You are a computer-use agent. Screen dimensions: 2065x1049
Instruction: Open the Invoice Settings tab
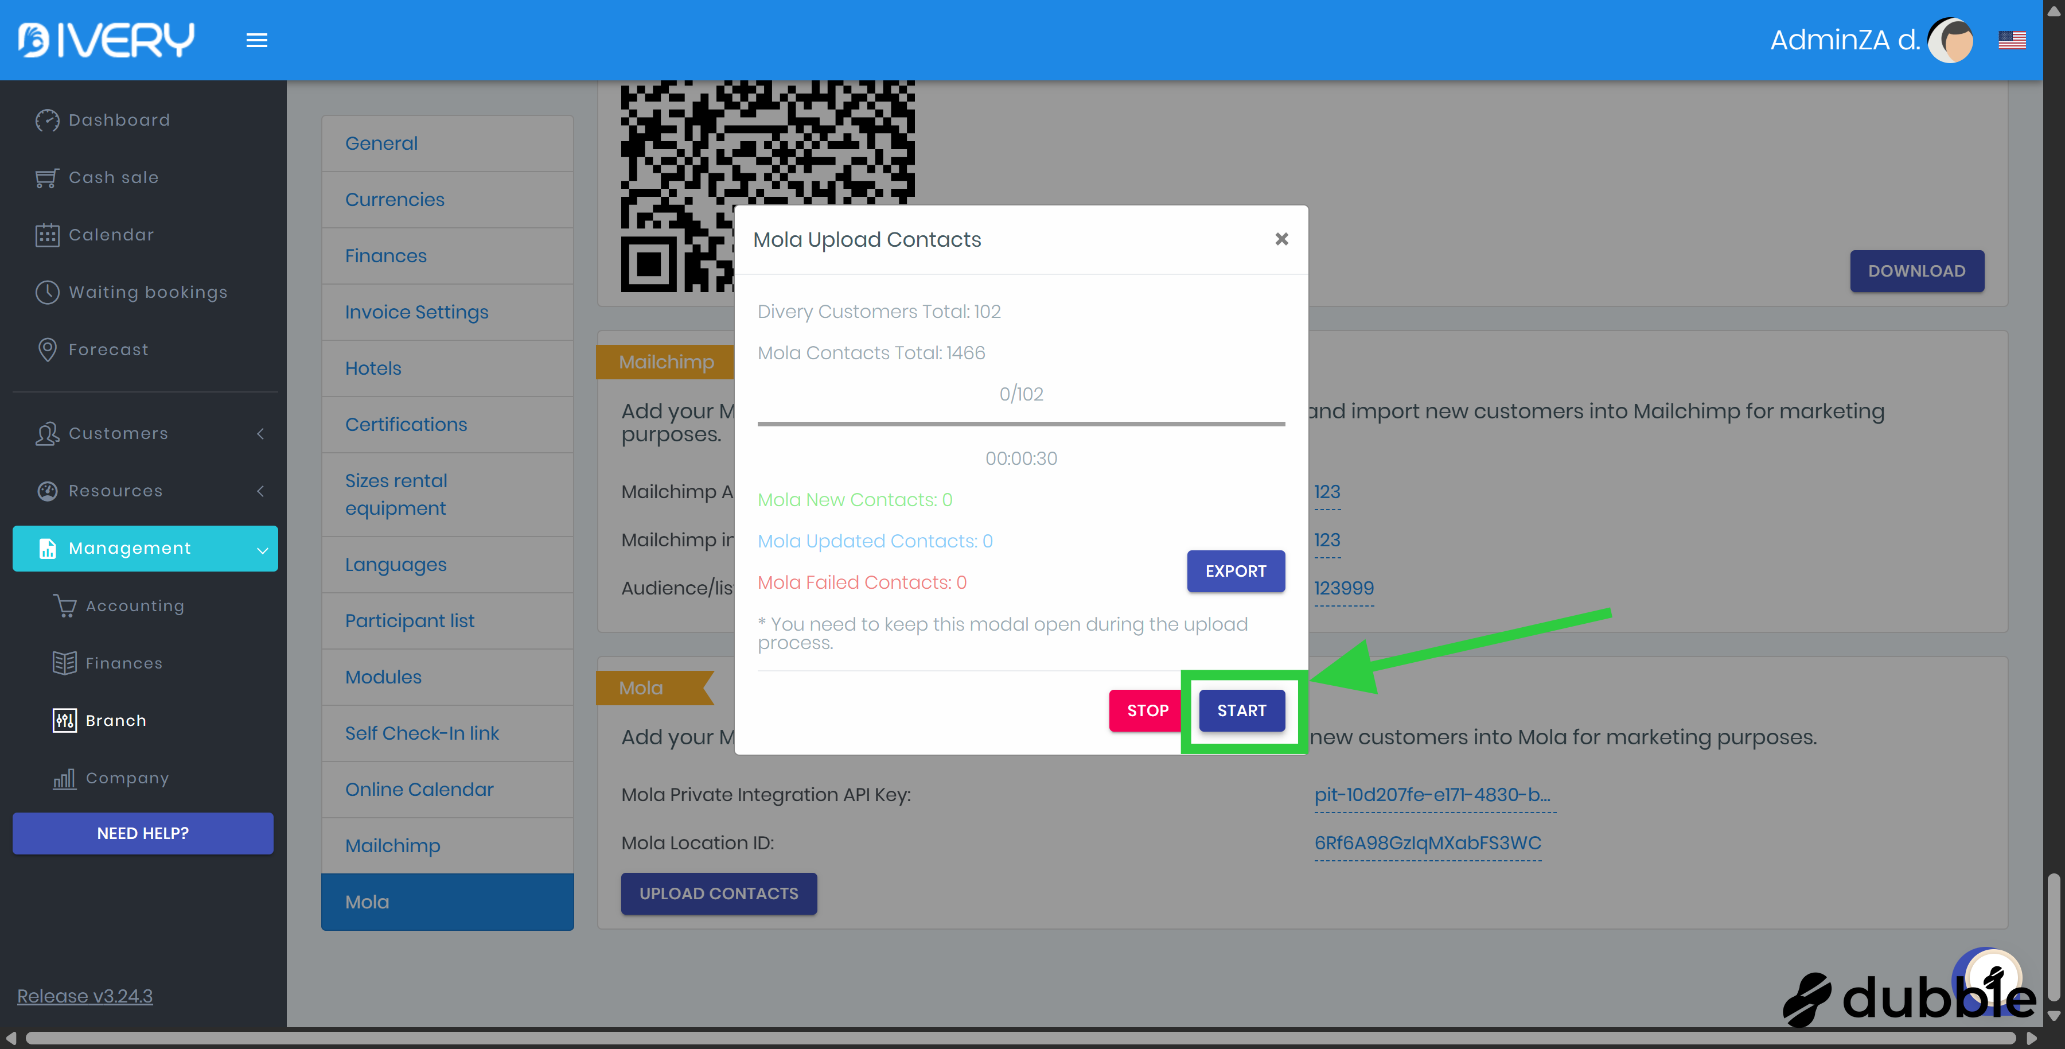[x=416, y=312]
